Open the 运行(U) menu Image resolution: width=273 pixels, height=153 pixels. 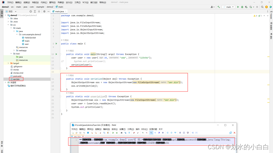69,3
